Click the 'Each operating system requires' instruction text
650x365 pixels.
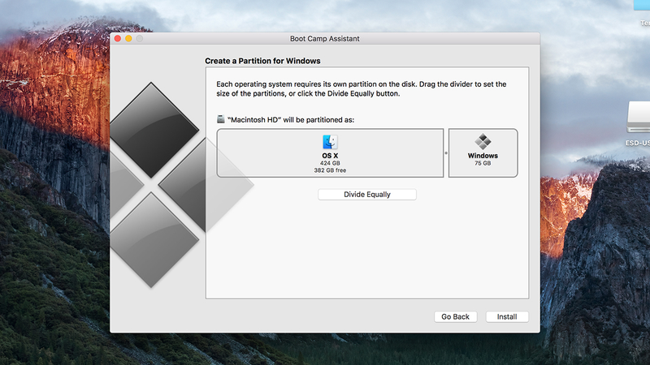click(x=361, y=88)
